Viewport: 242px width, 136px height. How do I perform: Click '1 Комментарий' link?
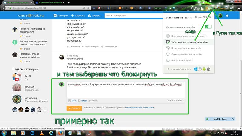click(x=90, y=47)
